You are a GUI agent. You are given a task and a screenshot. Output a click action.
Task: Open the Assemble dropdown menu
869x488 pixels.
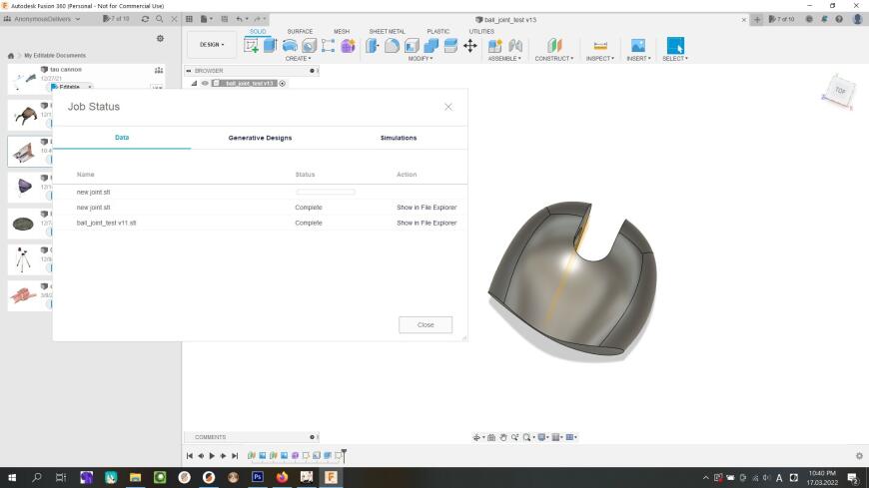click(504, 59)
